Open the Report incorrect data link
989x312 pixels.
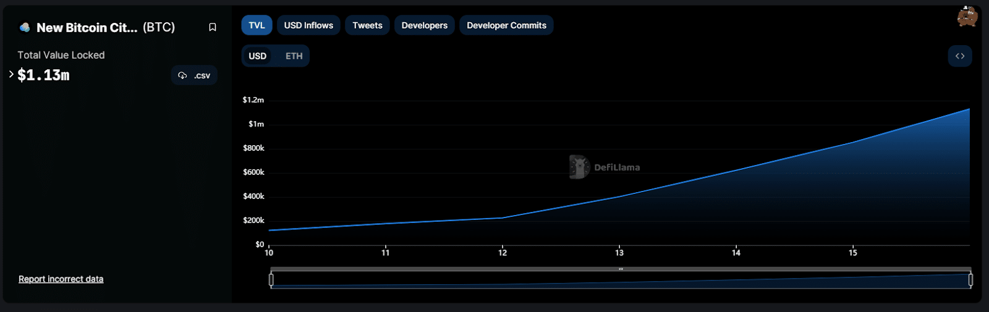coord(61,279)
